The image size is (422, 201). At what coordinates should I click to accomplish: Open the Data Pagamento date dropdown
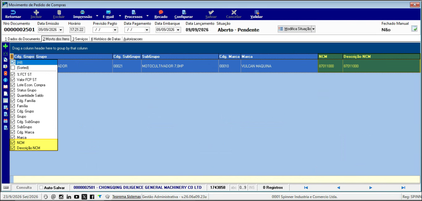[x=147, y=30]
